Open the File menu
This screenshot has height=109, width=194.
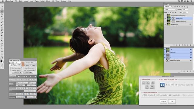point(16,1)
